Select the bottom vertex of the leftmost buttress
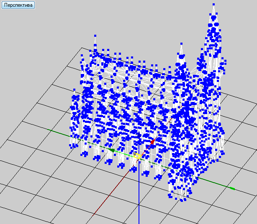257x224 pixels. [x=71, y=148]
